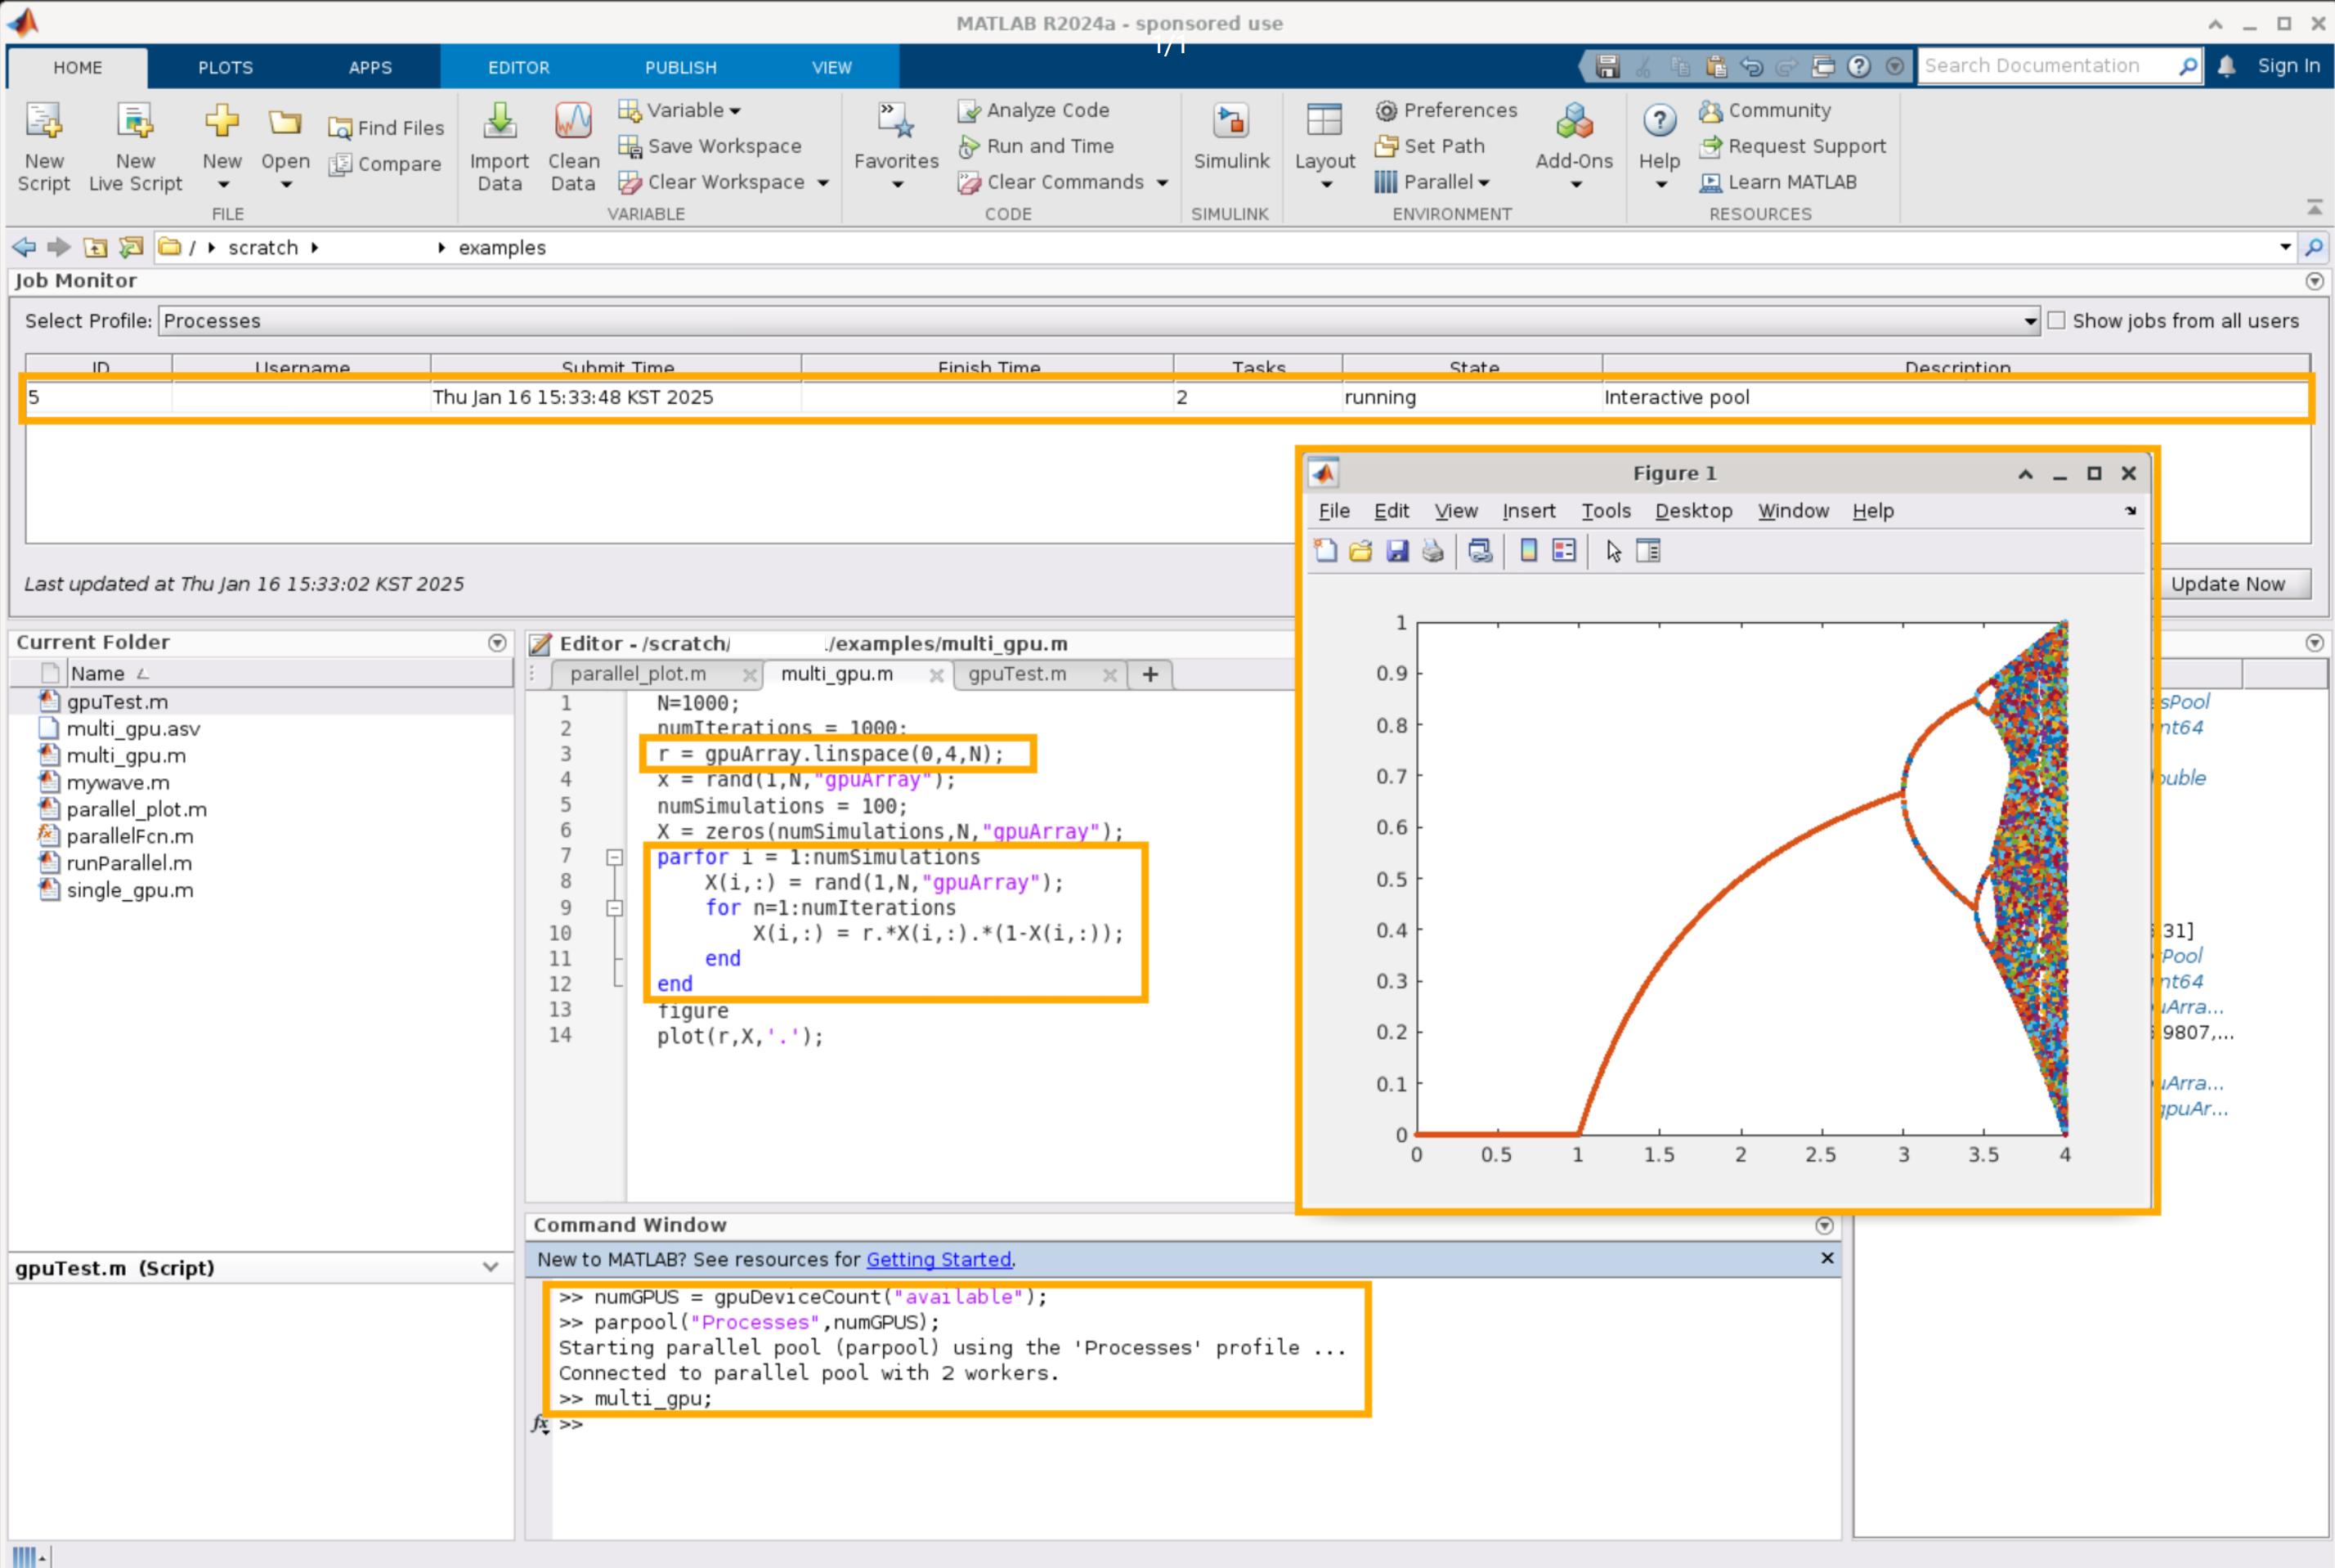Open mywave.m in Current Folder

click(x=118, y=782)
